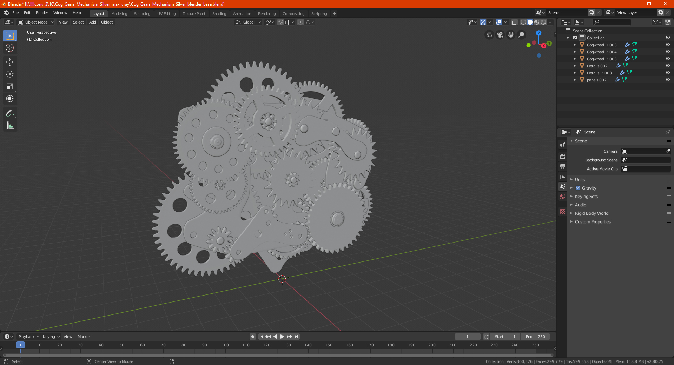This screenshot has width=674, height=365.
Task: Open the Render menu
Action: point(42,13)
